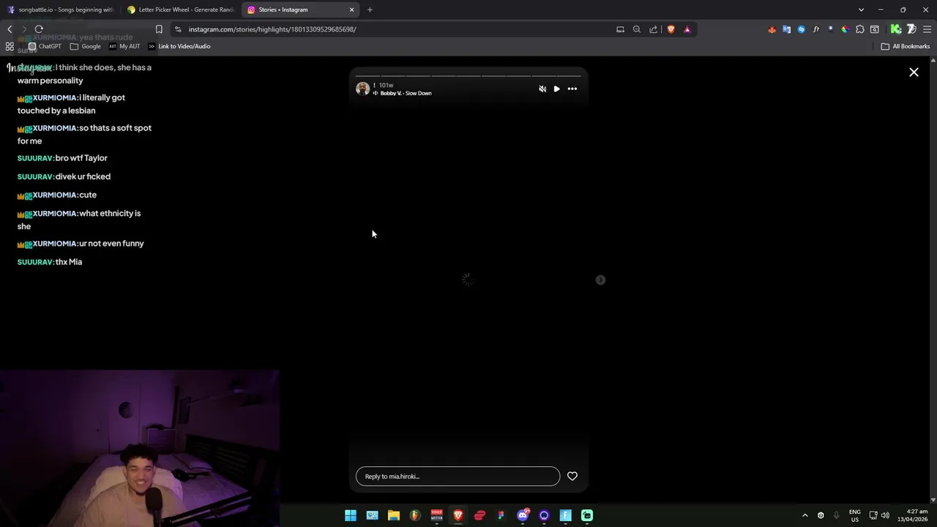The image size is (937, 527).
Task: Advance to the next story arrow
Action: click(600, 280)
